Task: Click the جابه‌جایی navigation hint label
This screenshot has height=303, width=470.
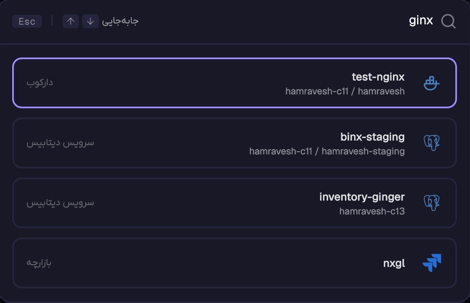Action: pyautogui.click(x=120, y=21)
